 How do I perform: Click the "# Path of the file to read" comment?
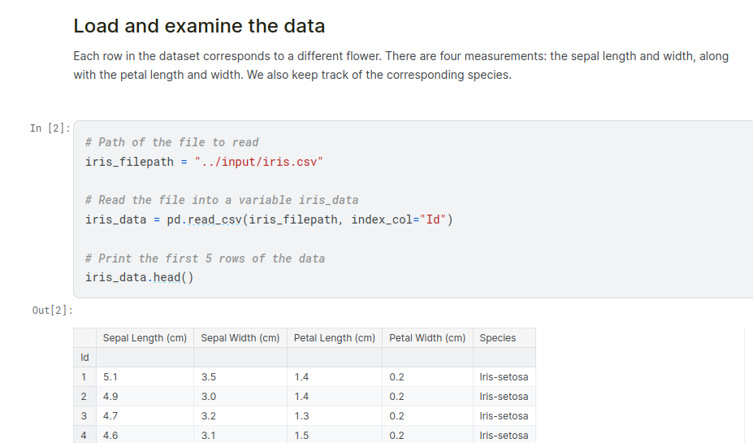point(171,142)
